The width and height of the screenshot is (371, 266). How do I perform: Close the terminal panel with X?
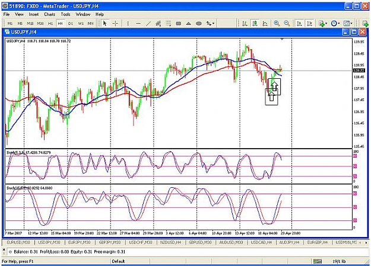pyautogui.click(x=4, y=249)
